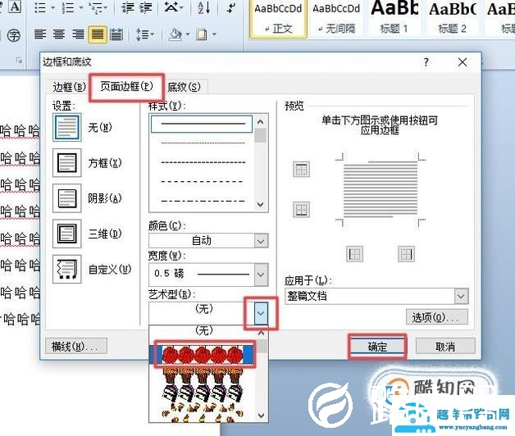Open the 艺术型 art dropdown arrow
Screen dimensions: 515x436
(261, 313)
